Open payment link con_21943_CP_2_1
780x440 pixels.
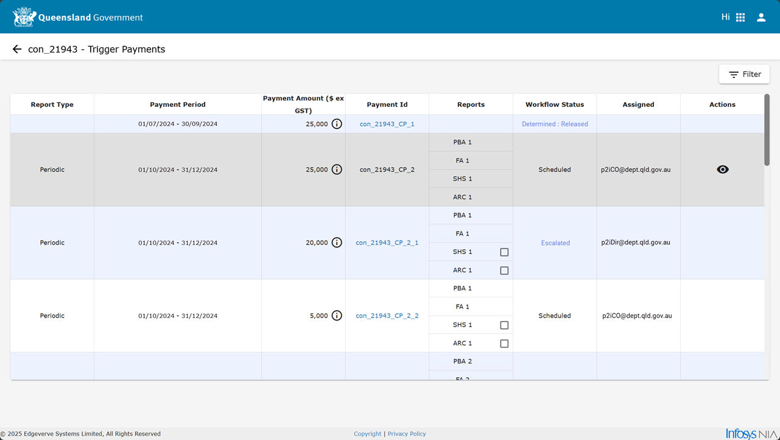click(387, 243)
